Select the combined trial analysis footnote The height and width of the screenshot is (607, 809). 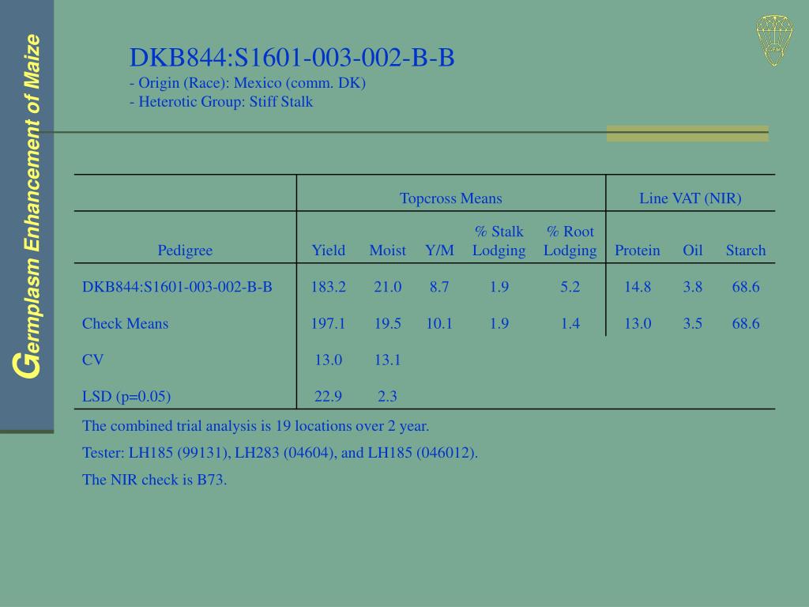tap(255, 426)
